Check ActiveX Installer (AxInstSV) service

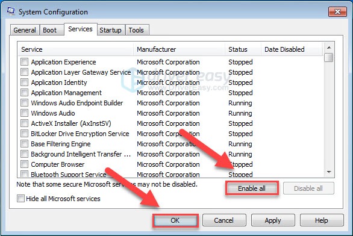24,123
